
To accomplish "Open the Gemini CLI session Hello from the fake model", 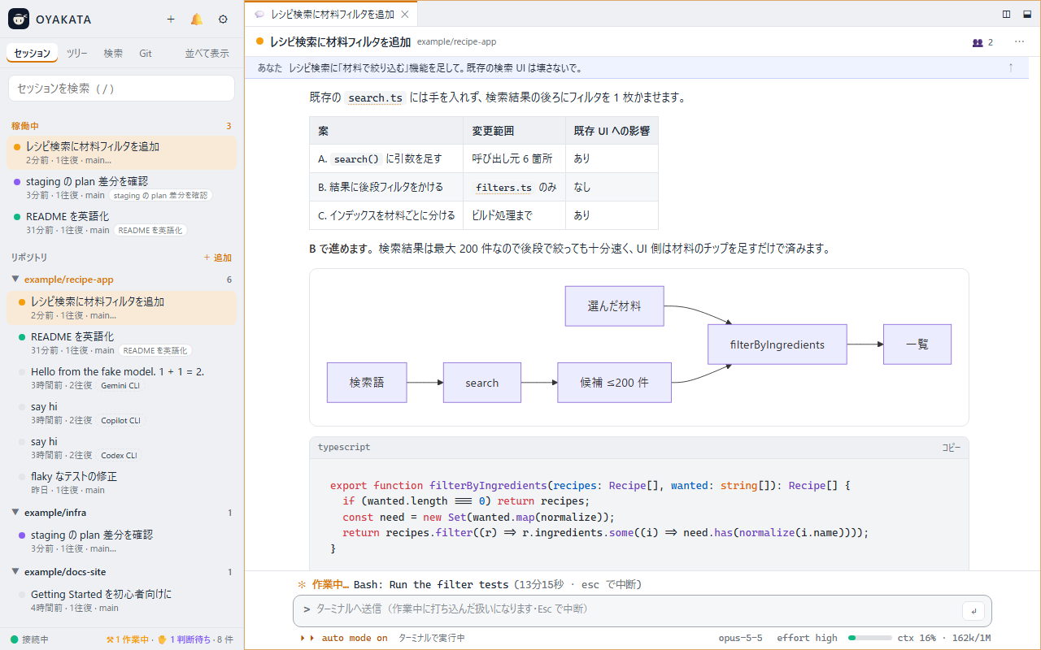I will (122, 378).
